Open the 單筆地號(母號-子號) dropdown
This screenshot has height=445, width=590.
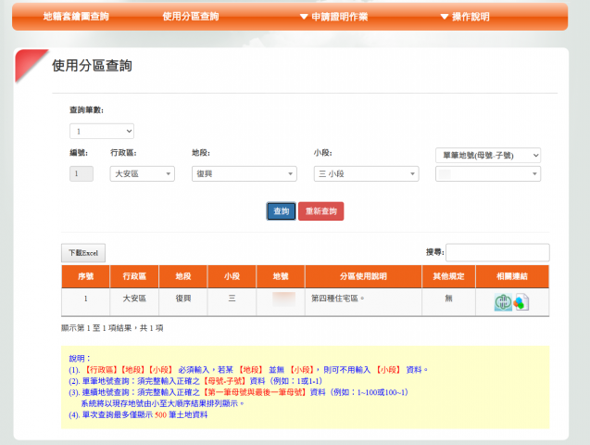click(488, 155)
